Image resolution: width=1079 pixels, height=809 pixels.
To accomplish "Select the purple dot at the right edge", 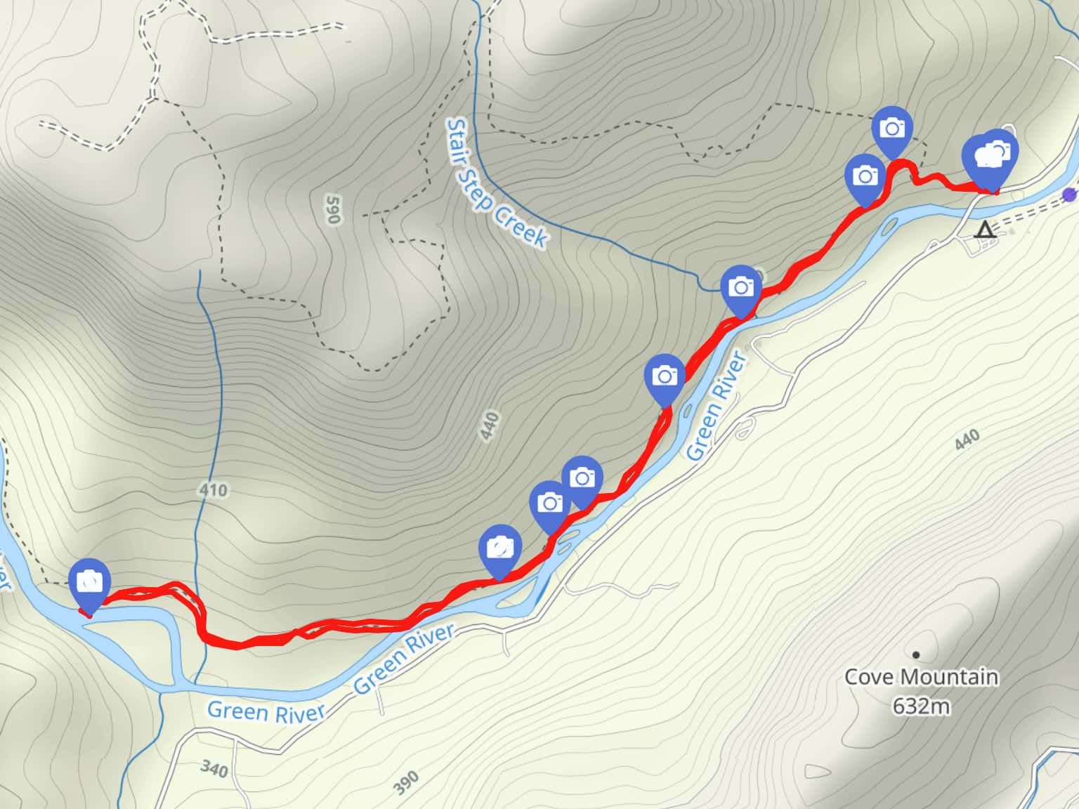I will pyautogui.click(x=1070, y=195).
